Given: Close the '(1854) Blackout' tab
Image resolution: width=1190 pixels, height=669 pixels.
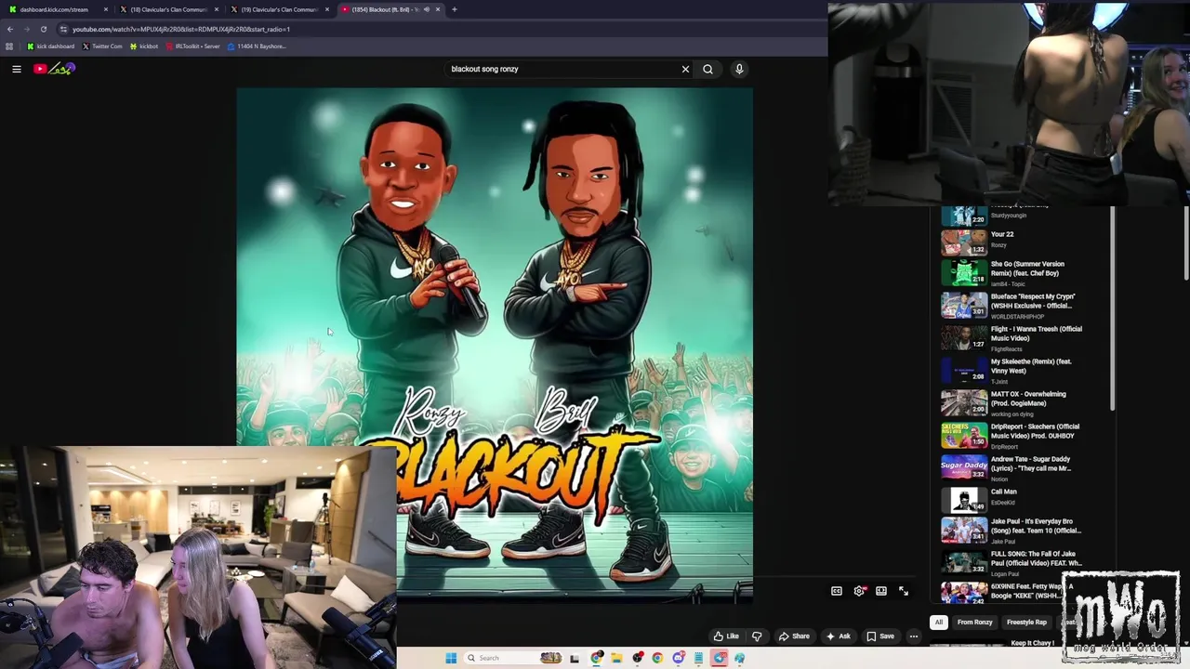Looking at the screenshot, I should point(438,9).
